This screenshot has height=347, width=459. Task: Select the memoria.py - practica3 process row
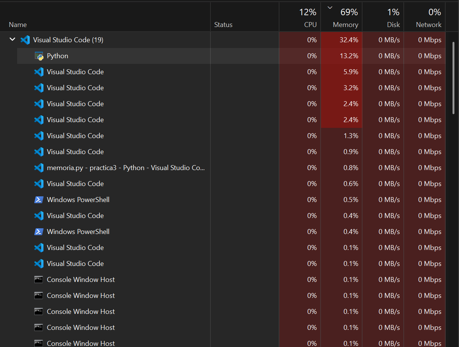coord(126,168)
